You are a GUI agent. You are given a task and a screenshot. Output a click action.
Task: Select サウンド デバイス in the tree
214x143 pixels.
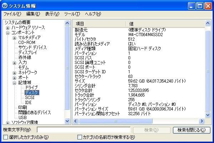point(32,48)
